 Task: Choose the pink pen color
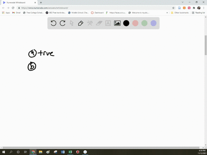coord(135,23)
